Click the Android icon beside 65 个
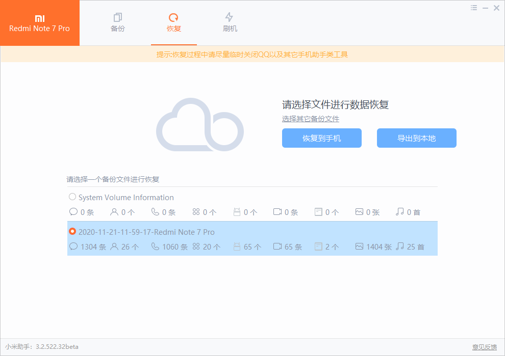 click(x=237, y=247)
